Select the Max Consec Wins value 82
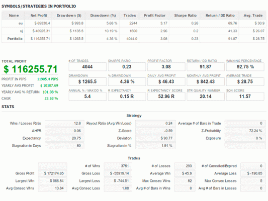268x201 pixels. pos(185,181)
